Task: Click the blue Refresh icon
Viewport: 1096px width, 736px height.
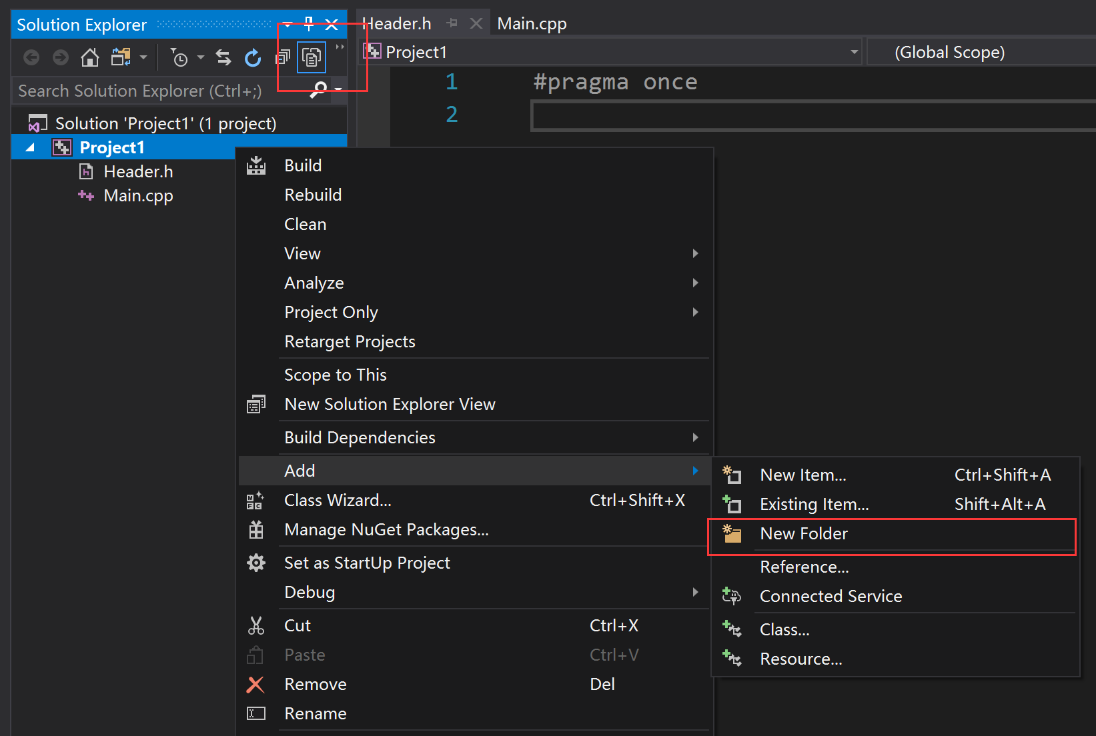Action: (253, 58)
